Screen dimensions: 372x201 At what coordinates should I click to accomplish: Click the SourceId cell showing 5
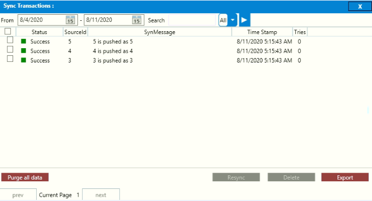(x=70, y=42)
